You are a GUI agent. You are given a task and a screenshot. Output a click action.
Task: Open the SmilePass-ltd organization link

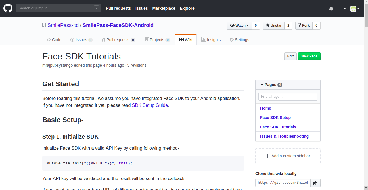[63, 25]
